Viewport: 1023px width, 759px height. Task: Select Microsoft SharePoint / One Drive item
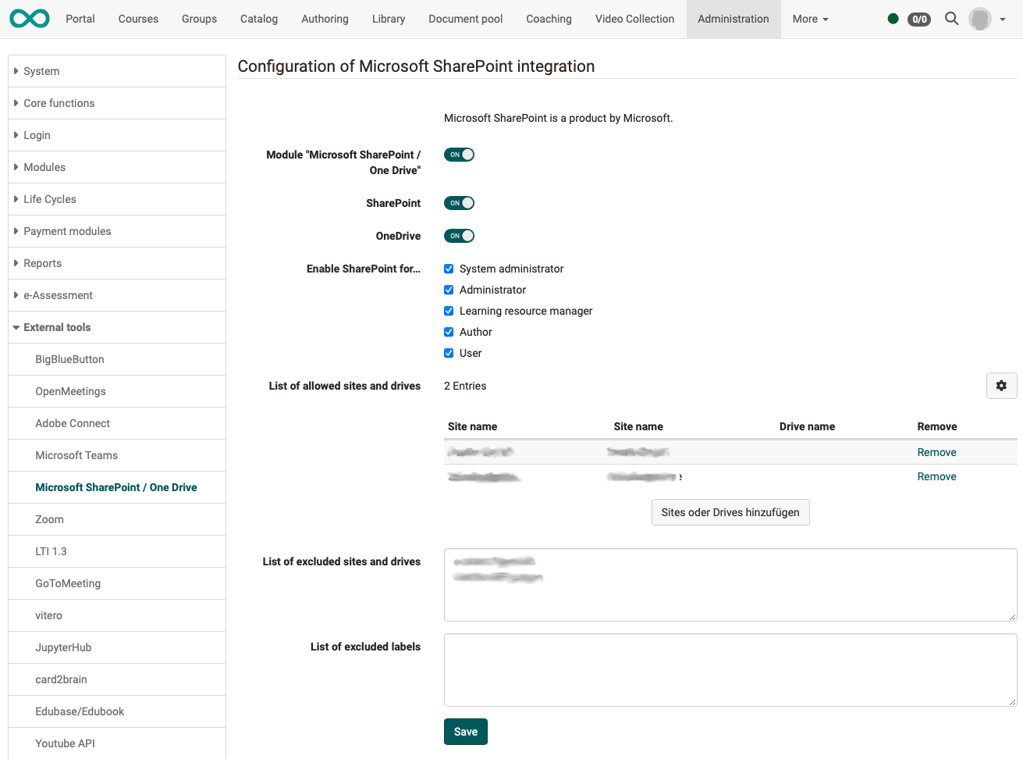click(x=117, y=487)
